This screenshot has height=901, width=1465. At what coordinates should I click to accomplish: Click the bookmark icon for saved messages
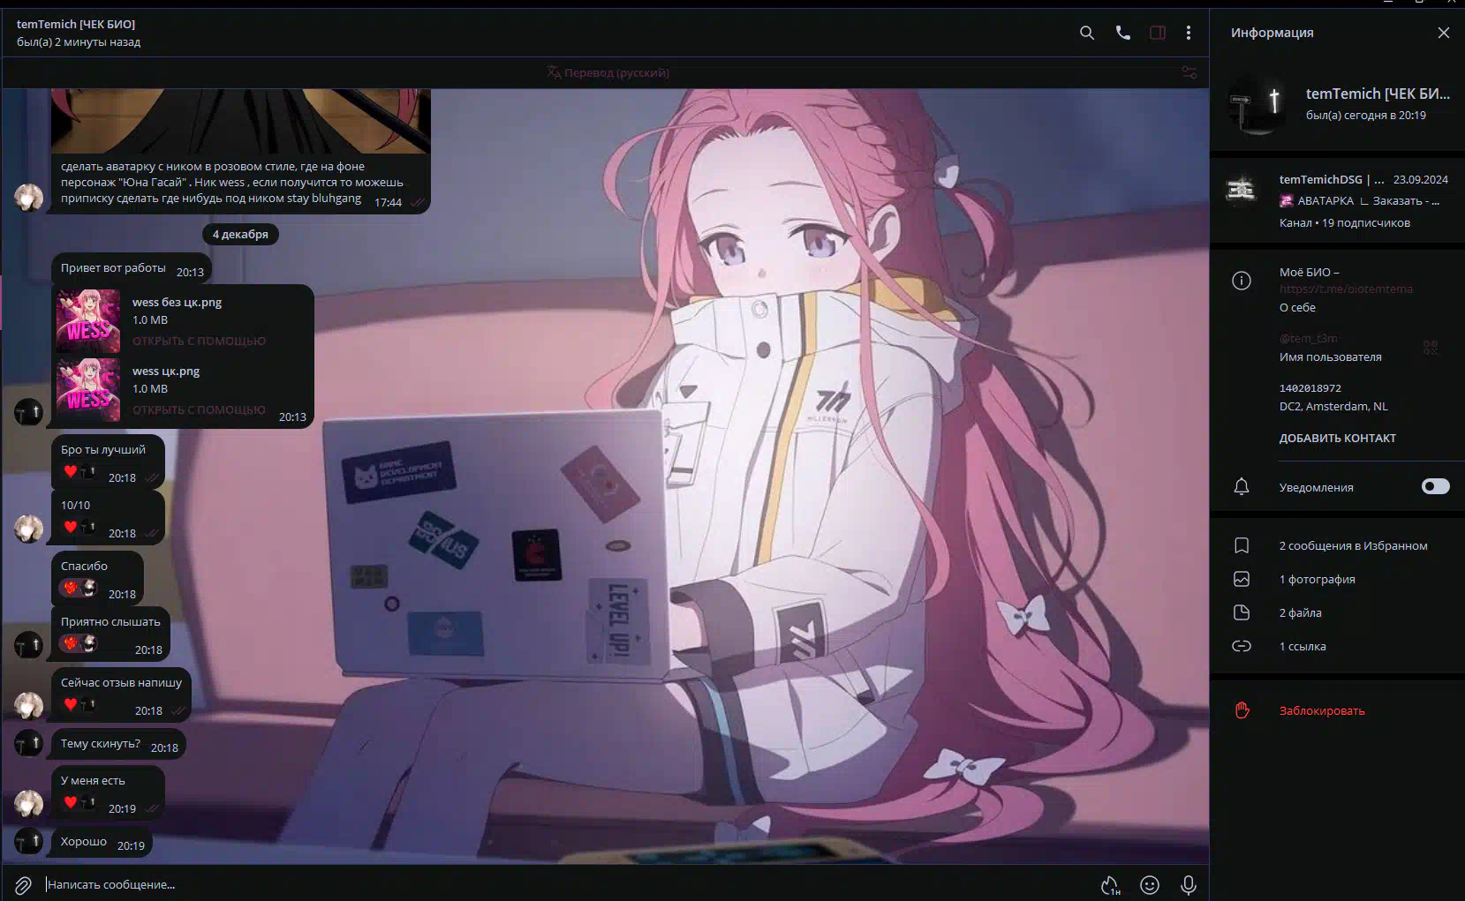tap(1242, 545)
